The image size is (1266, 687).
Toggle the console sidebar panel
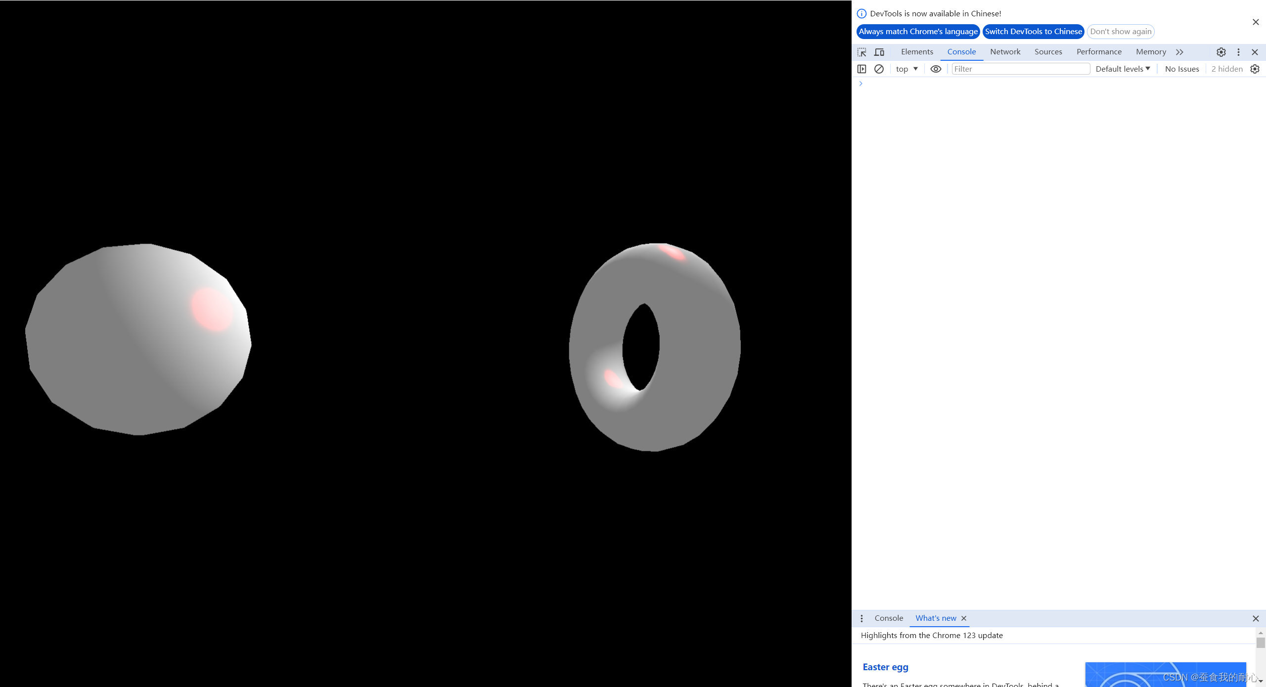pyautogui.click(x=861, y=69)
